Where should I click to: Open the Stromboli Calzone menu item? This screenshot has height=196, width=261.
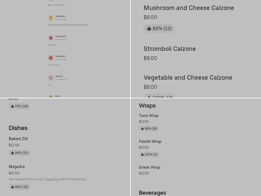click(x=170, y=48)
